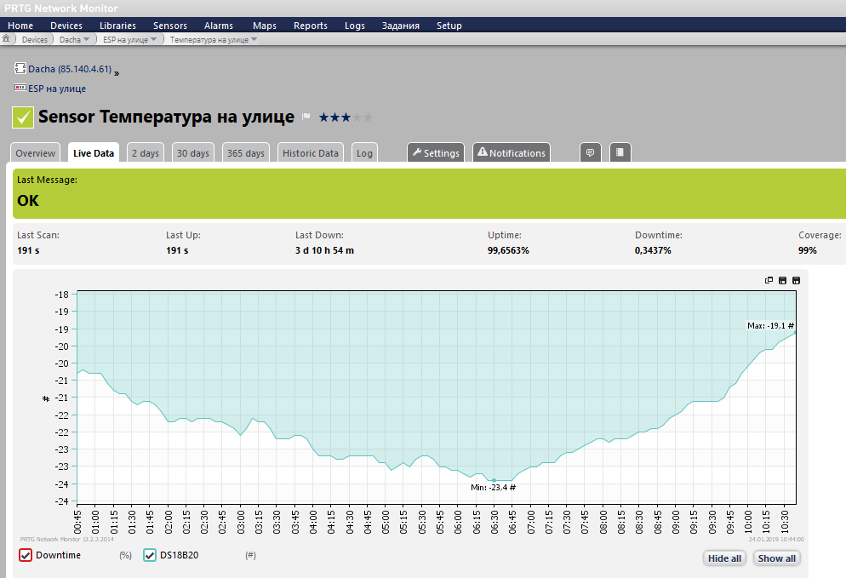Open the Dacha breadcrumb dropdown arrow
This screenshot has width=846, height=578.
click(86, 39)
